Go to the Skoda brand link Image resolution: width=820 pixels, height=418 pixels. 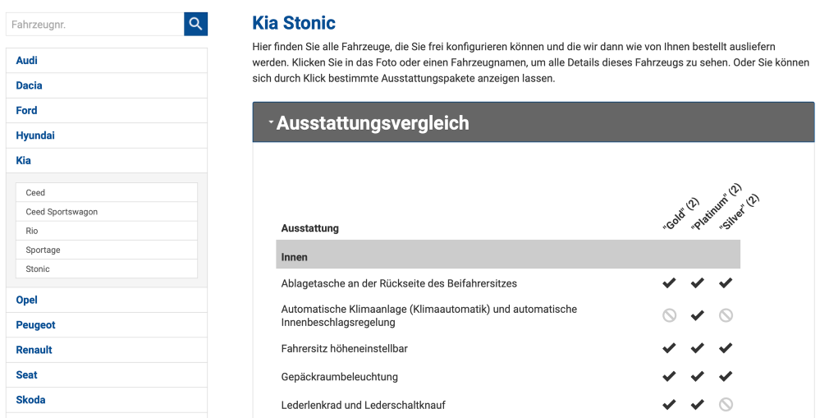(x=30, y=400)
